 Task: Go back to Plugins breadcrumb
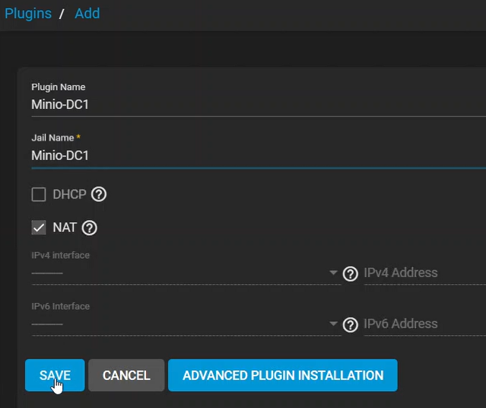pyautogui.click(x=28, y=14)
